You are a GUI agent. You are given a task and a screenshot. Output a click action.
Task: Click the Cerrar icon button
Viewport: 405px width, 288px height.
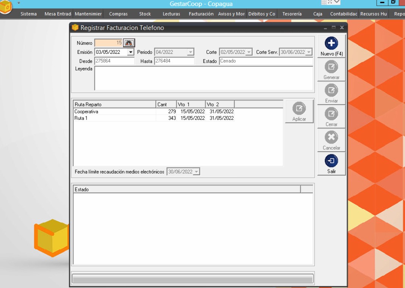tap(331, 114)
